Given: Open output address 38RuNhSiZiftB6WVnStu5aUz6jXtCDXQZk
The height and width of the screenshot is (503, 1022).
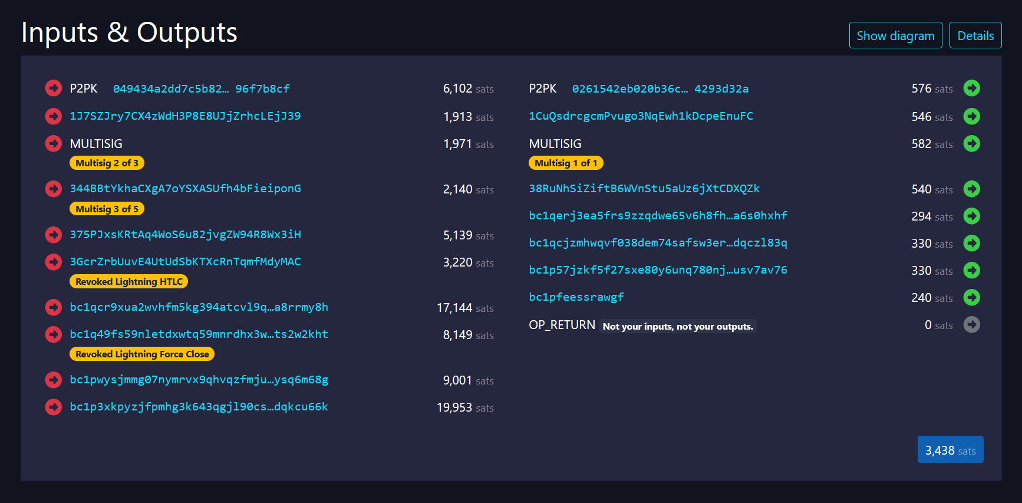Looking at the screenshot, I should (x=644, y=189).
